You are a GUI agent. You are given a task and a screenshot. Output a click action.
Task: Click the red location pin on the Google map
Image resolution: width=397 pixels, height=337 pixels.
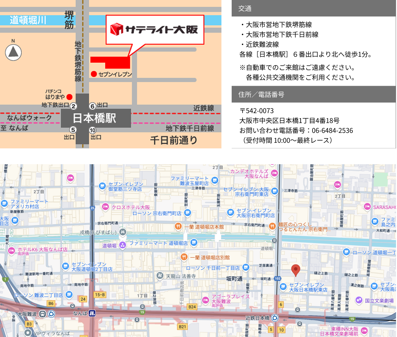point(296,270)
